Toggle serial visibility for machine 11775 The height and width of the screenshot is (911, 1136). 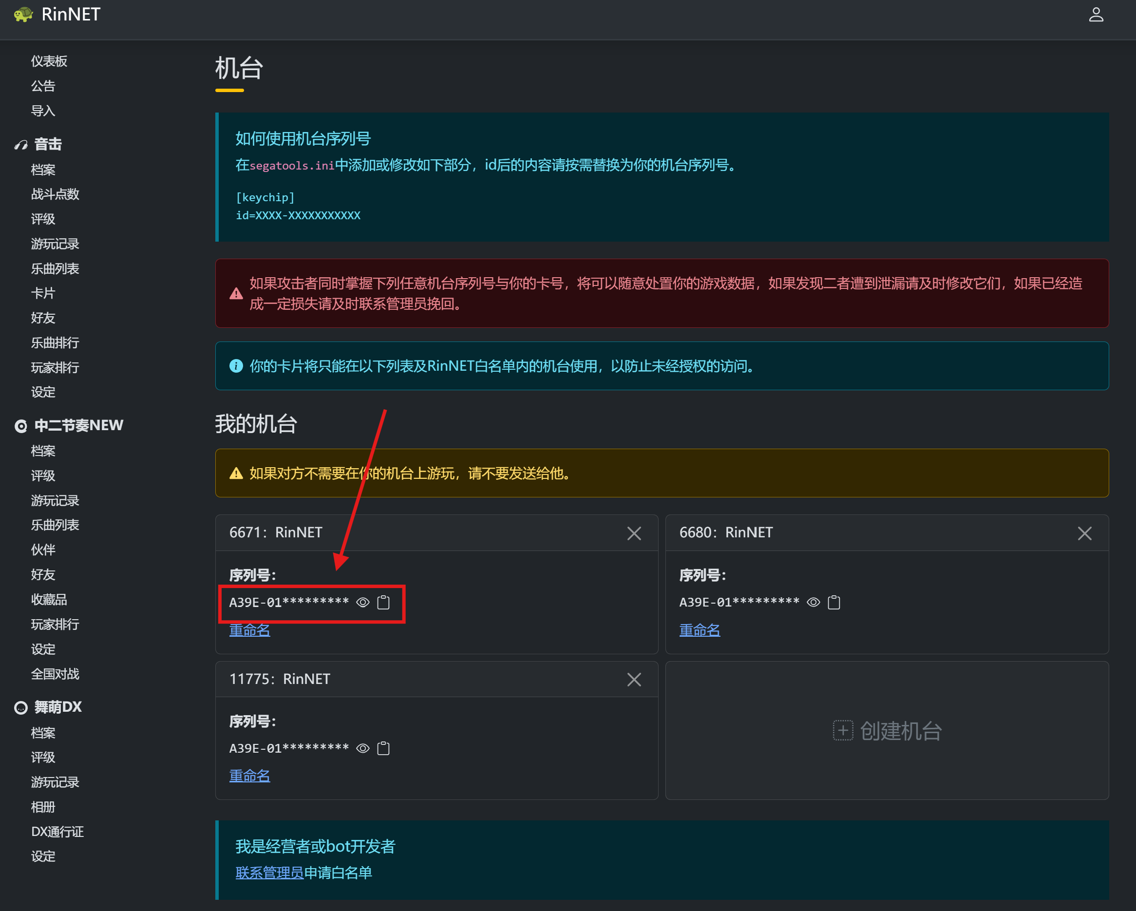362,748
